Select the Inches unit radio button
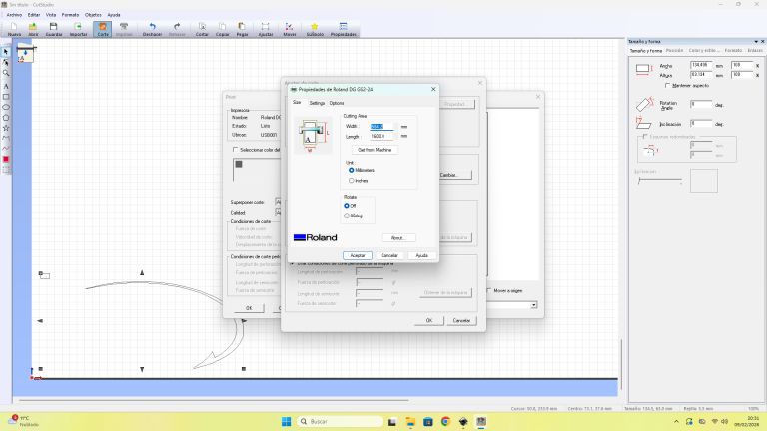Image resolution: width=767 pixels, height=431 pixels. [x=351, y=181]
